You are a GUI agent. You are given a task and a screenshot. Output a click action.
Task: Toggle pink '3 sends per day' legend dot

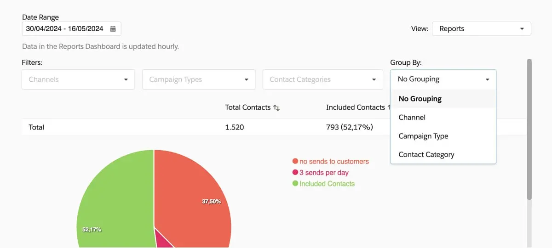295,173
